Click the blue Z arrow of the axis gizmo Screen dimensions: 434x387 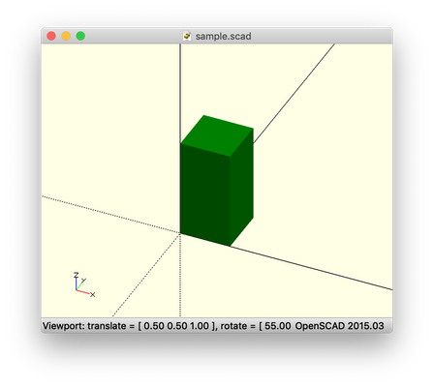tap(77, 284)
